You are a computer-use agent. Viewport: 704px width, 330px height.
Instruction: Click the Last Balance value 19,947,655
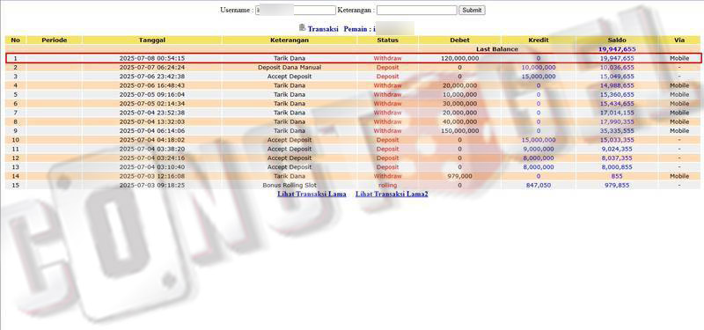[617, 49]
